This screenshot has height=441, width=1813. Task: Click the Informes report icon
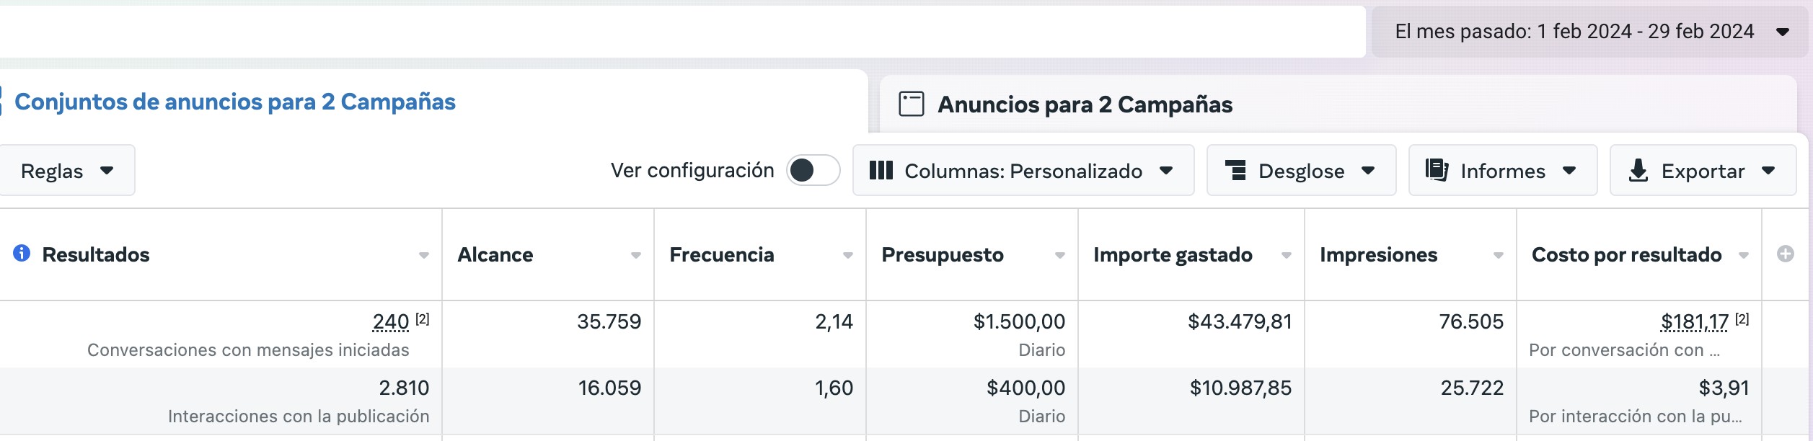pos(1437,171)
